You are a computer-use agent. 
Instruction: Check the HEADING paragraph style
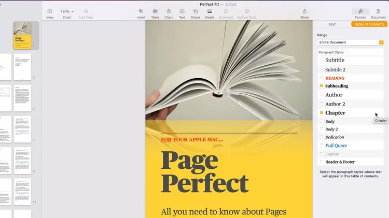[x=322, y=78]
